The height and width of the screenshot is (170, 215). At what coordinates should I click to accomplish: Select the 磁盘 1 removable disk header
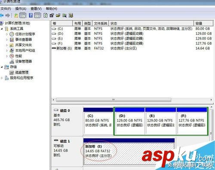(67, 152)
